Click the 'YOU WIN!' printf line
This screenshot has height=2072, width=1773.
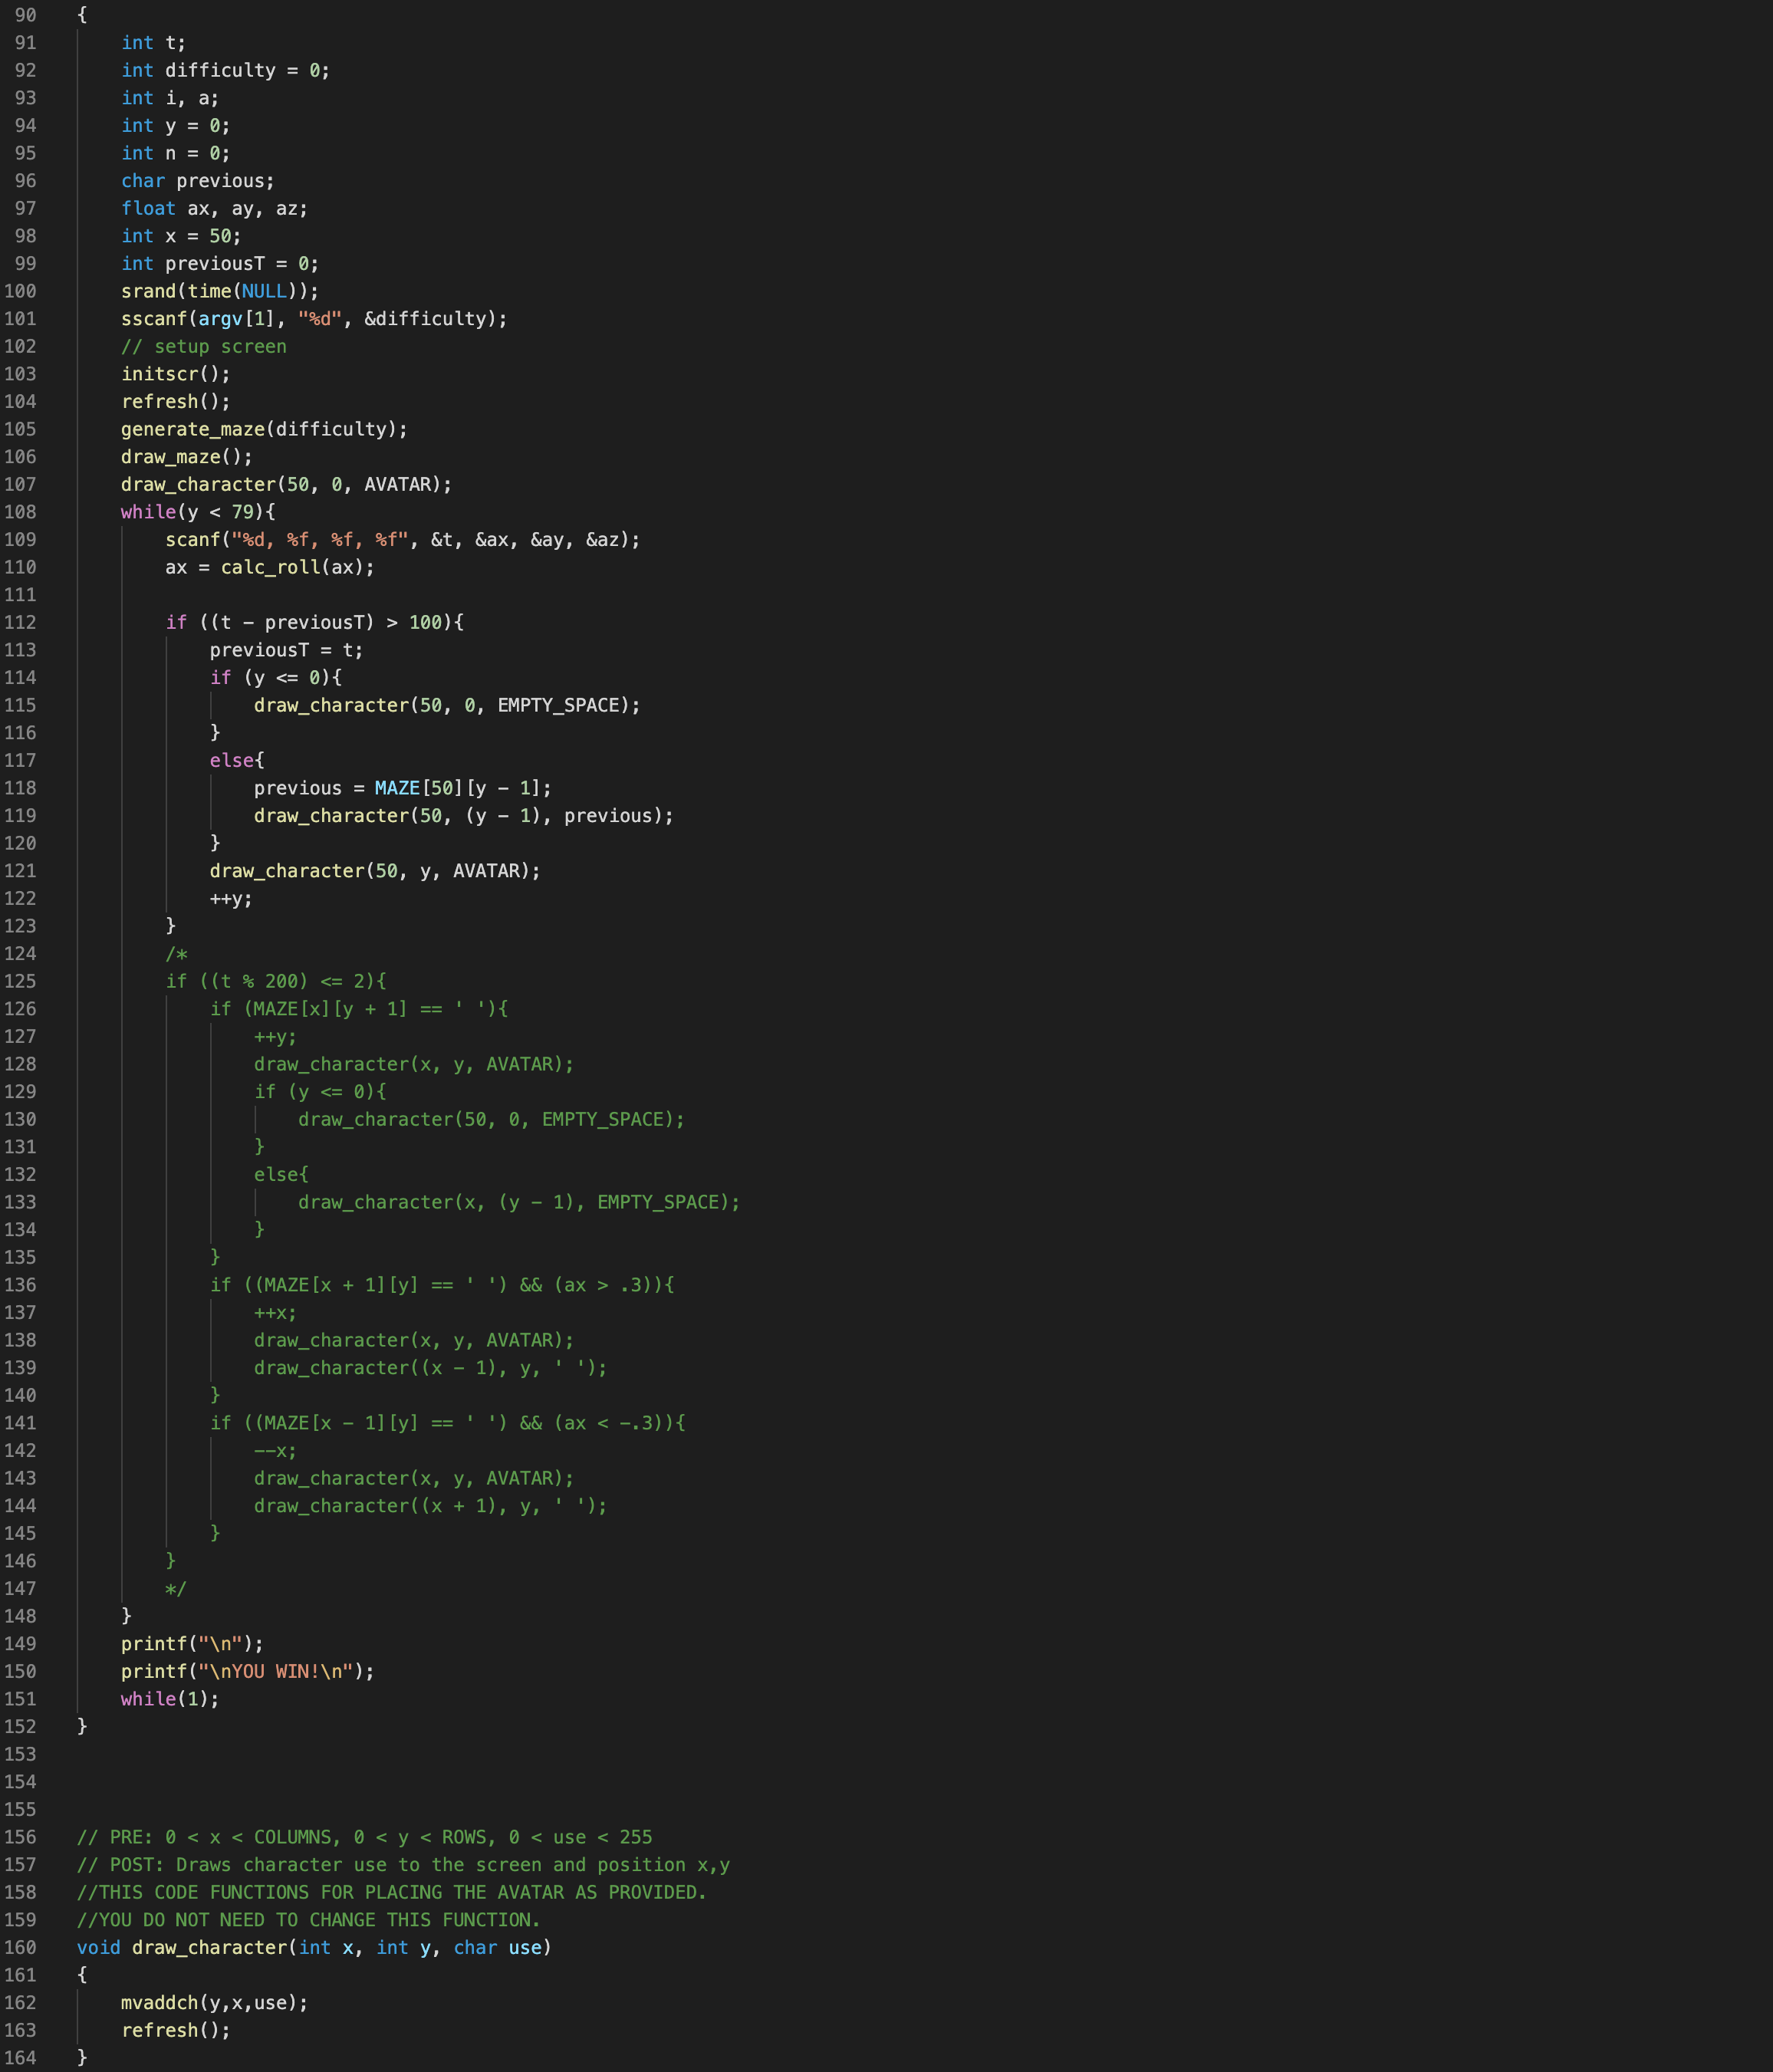tap(247, 1672)
